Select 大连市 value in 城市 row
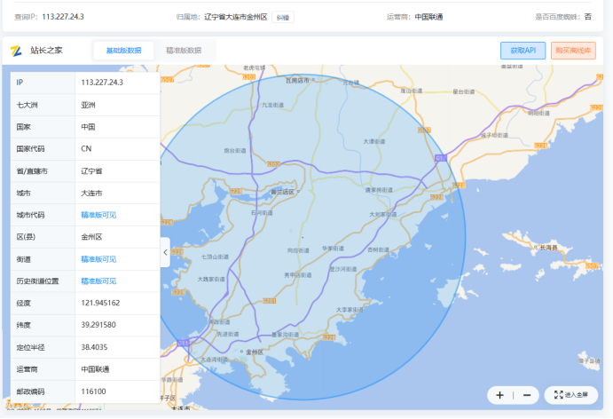Viewport: 613px width, 419px height. point(91,193)
